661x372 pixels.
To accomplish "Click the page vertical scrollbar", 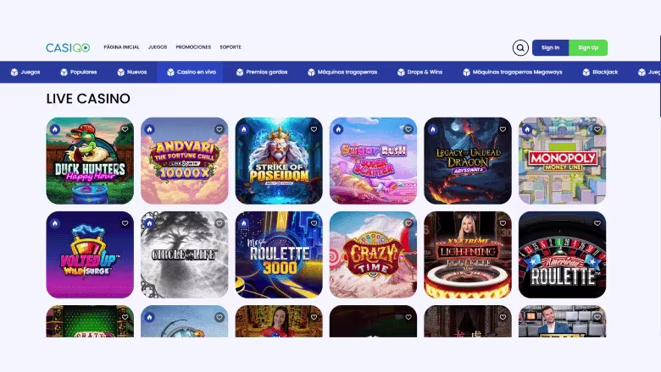I will tap(659, 75).
